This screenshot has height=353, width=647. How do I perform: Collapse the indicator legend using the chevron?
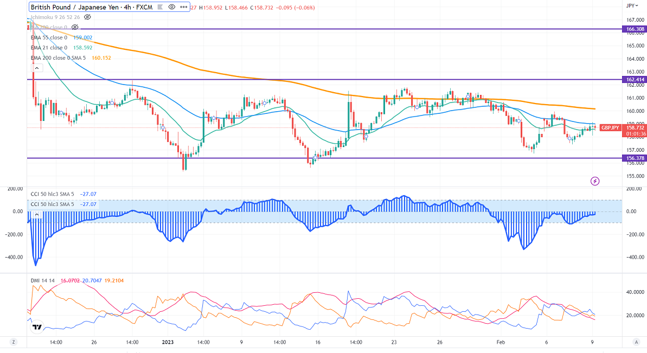(37, 67)
